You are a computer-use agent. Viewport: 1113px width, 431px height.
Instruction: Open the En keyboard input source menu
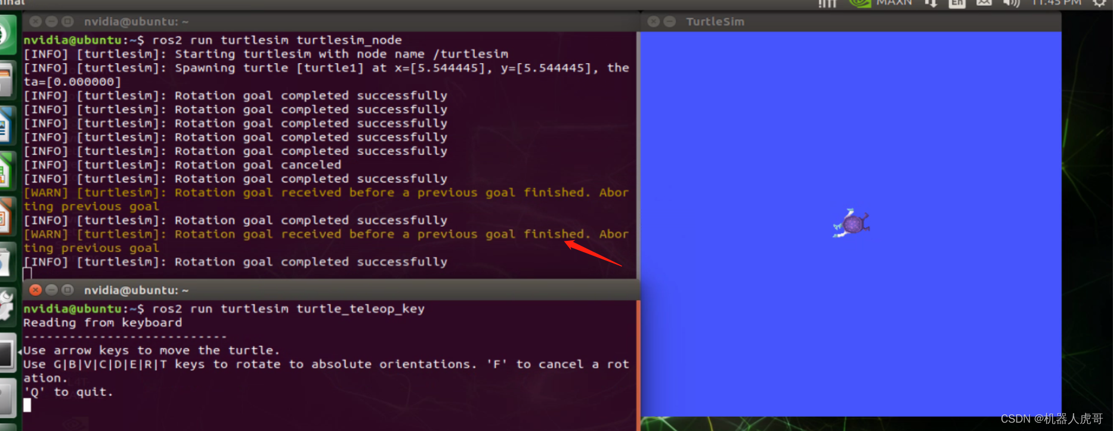pos(957,3)
